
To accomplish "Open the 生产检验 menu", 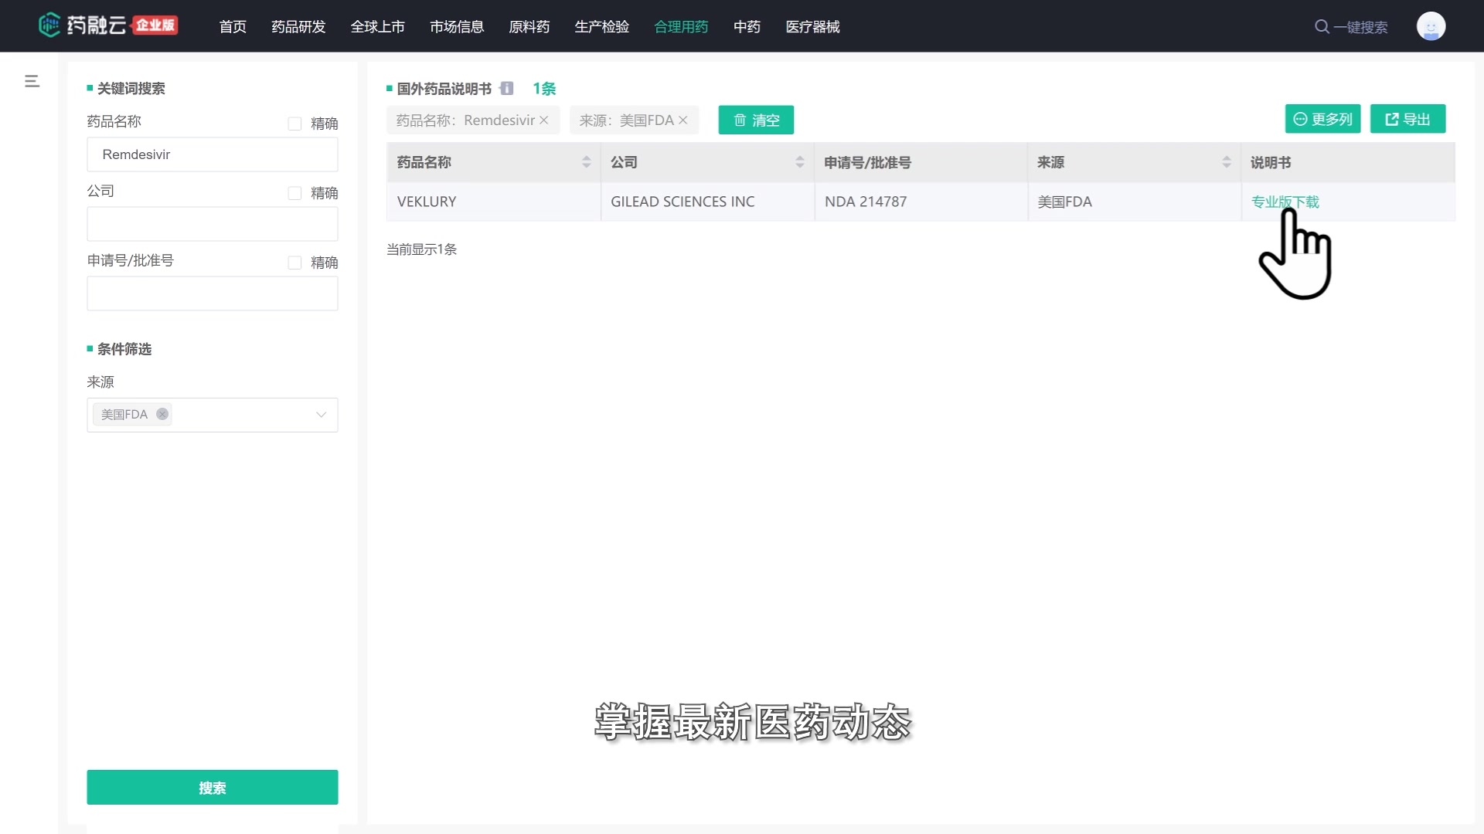I will click(x=602, y=27).
